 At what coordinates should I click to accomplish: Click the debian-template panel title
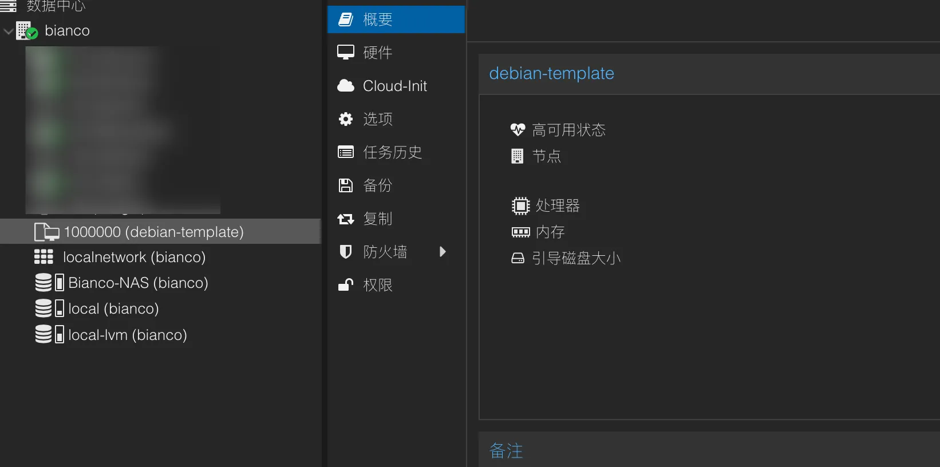click(x=551, y=73)
